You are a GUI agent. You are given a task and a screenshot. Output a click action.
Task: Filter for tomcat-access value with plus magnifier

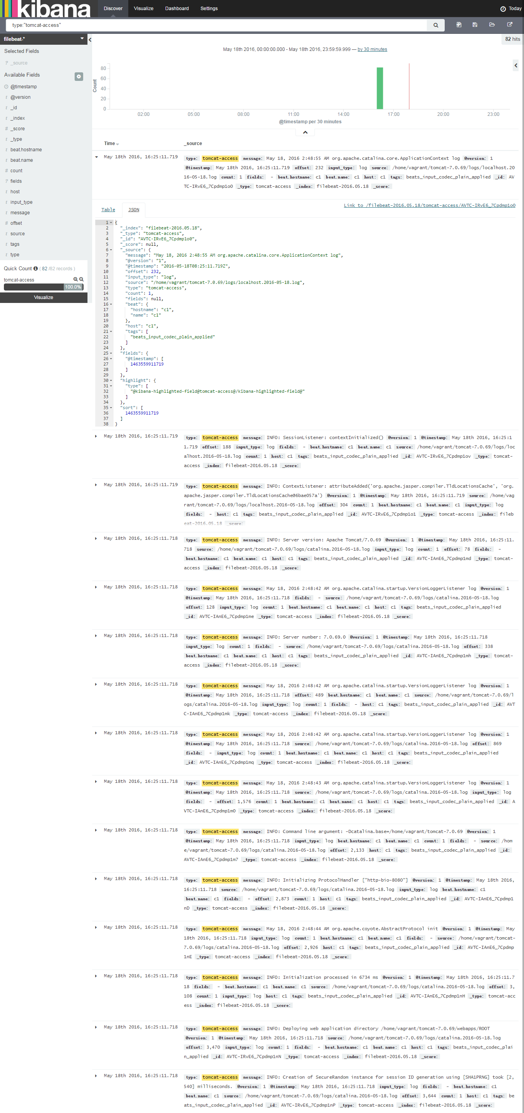point(75,280)
